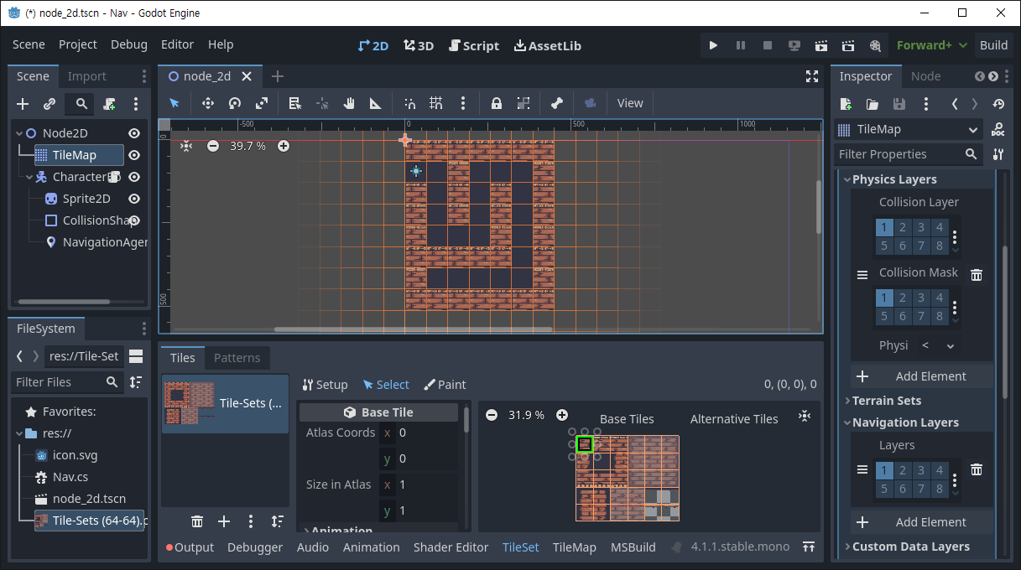1021x570 pixels.
Task: Toggle visibility of Sprite2D node
Action: (x=133, y=199)
